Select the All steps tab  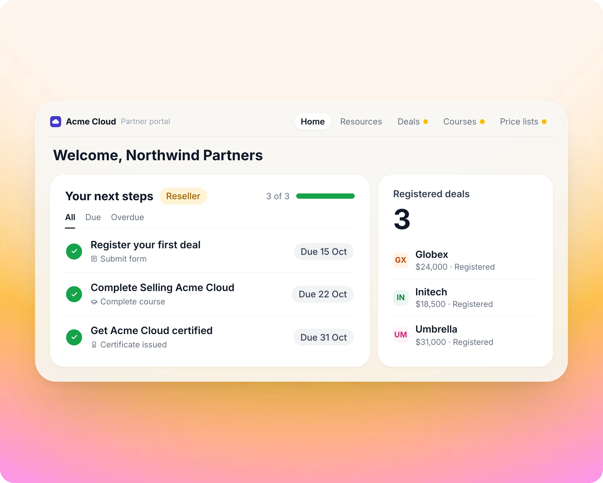70,217
